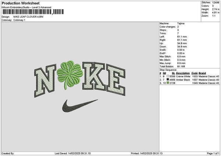
Task: Click the 'Code' column header
Action: click(x=194, y=73)
